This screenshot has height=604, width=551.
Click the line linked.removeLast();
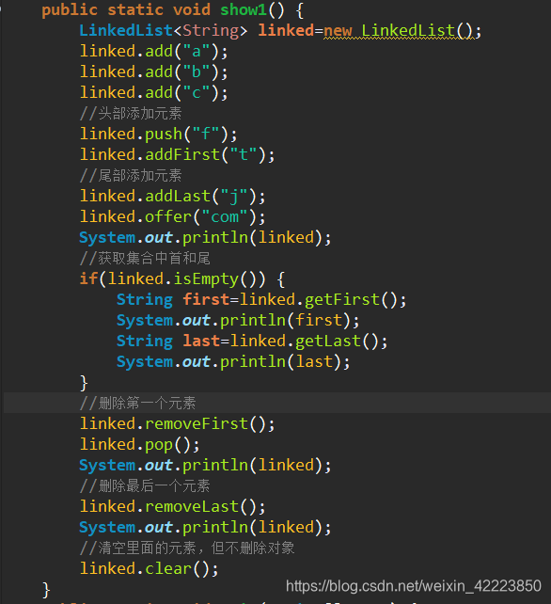[x=172, y=507]
